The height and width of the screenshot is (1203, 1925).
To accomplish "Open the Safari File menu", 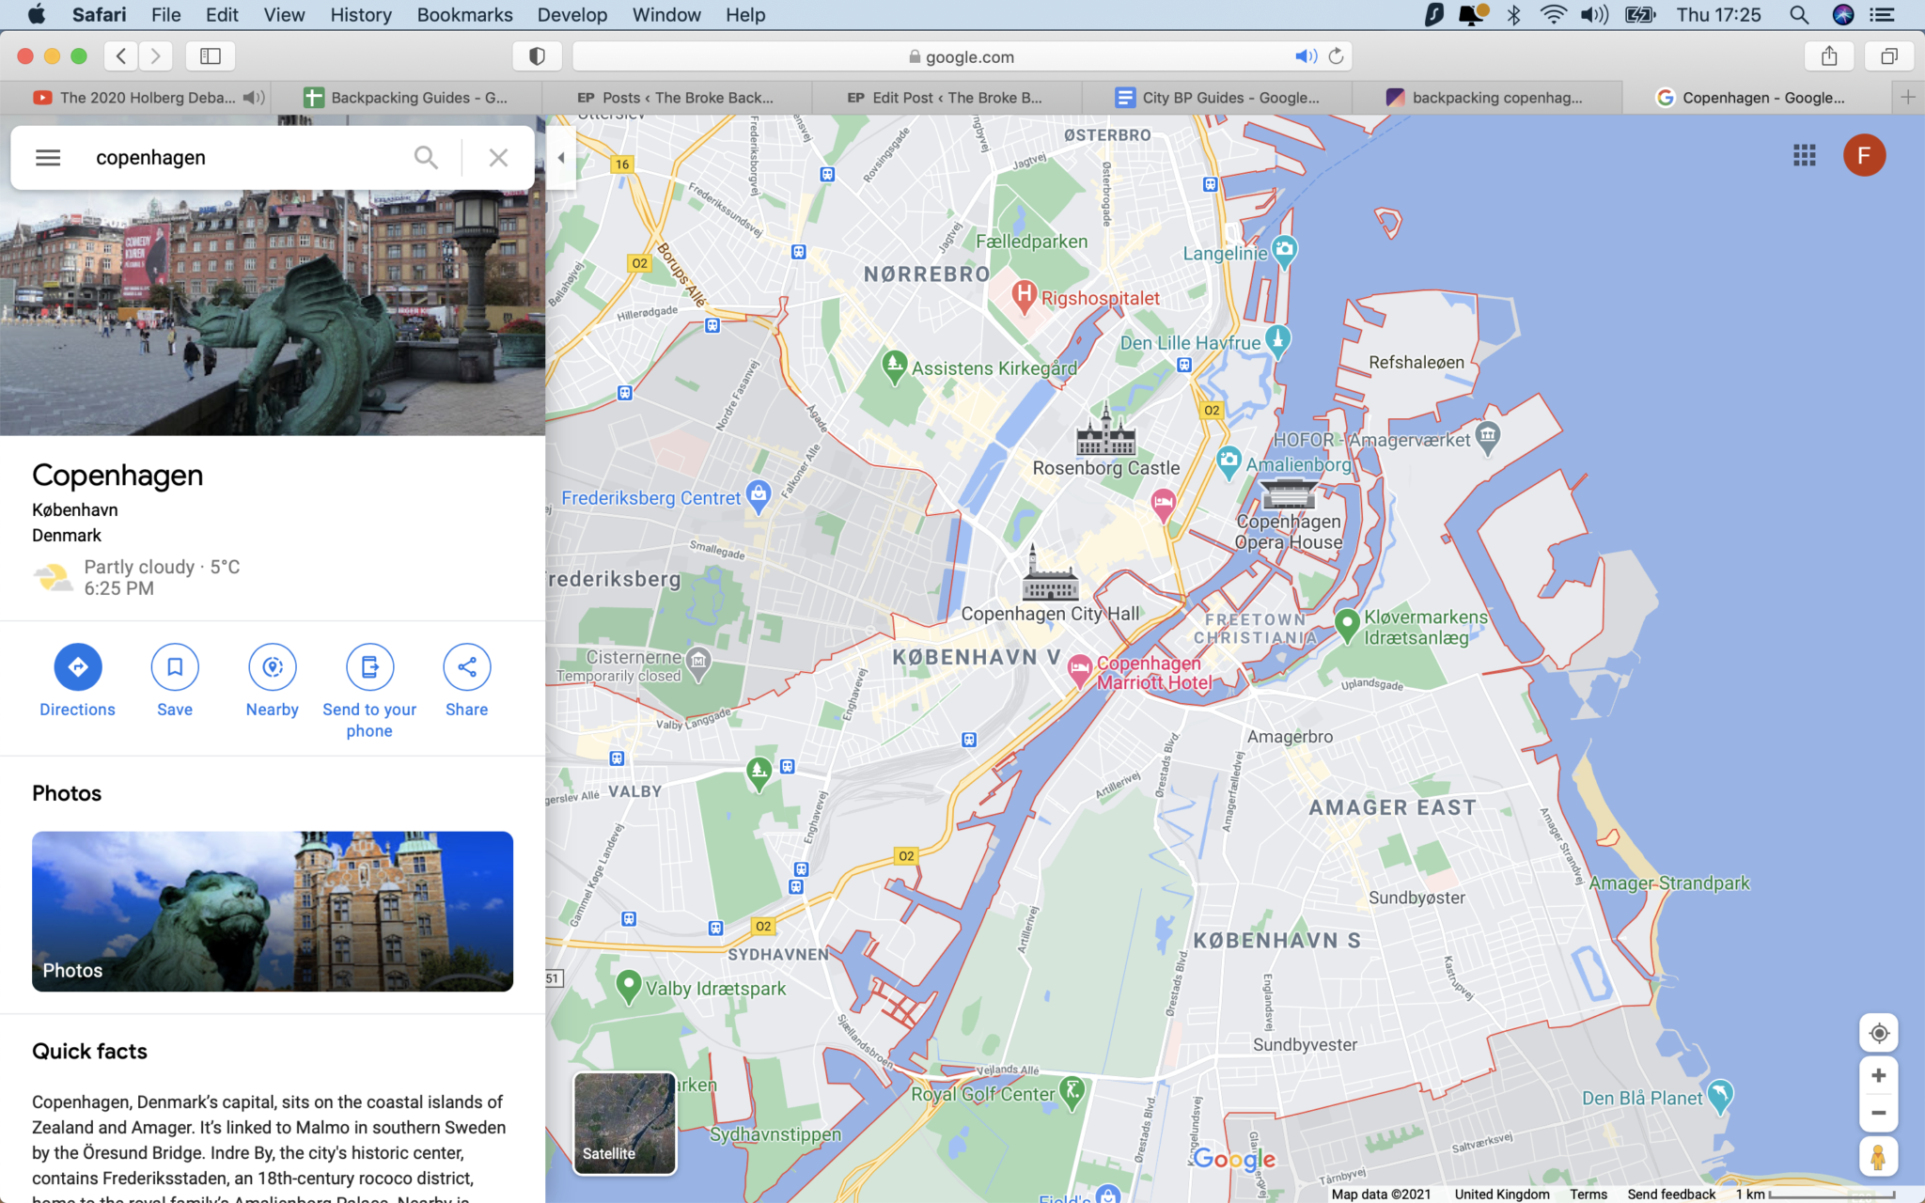I will (x=165, y=15).
